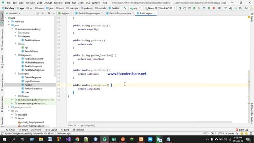Open the TODO tool window button
Viewport: 254px width, 143px height.
point(23,130)
